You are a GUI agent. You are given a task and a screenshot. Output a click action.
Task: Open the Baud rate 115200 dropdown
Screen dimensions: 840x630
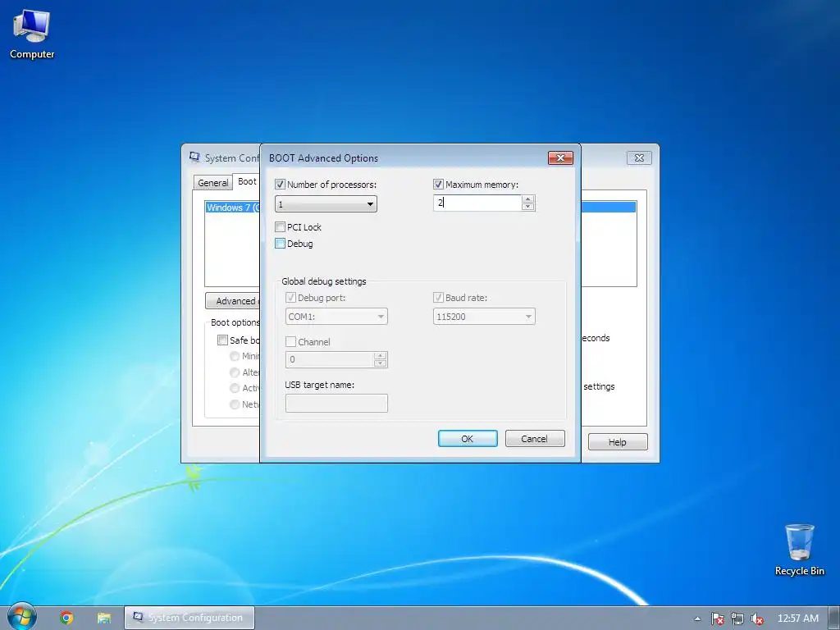pyautogui.click(x=484, y=317)
